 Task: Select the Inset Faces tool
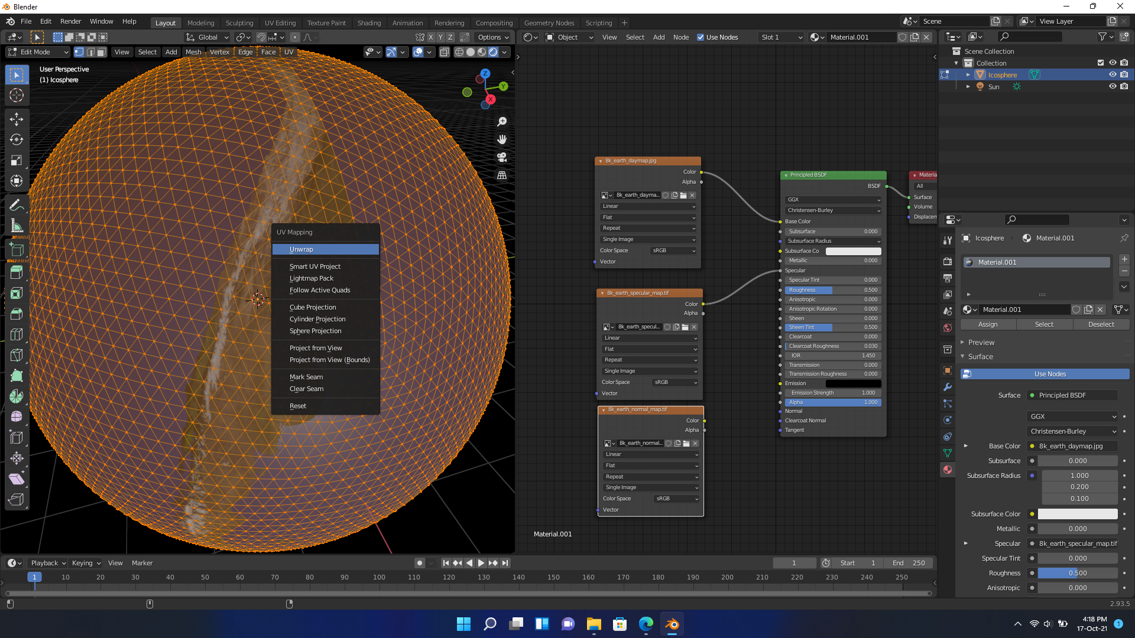click(x=17, y=294)
